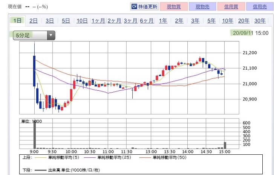Switch to the 1年 chart tab

pos(163,21)
